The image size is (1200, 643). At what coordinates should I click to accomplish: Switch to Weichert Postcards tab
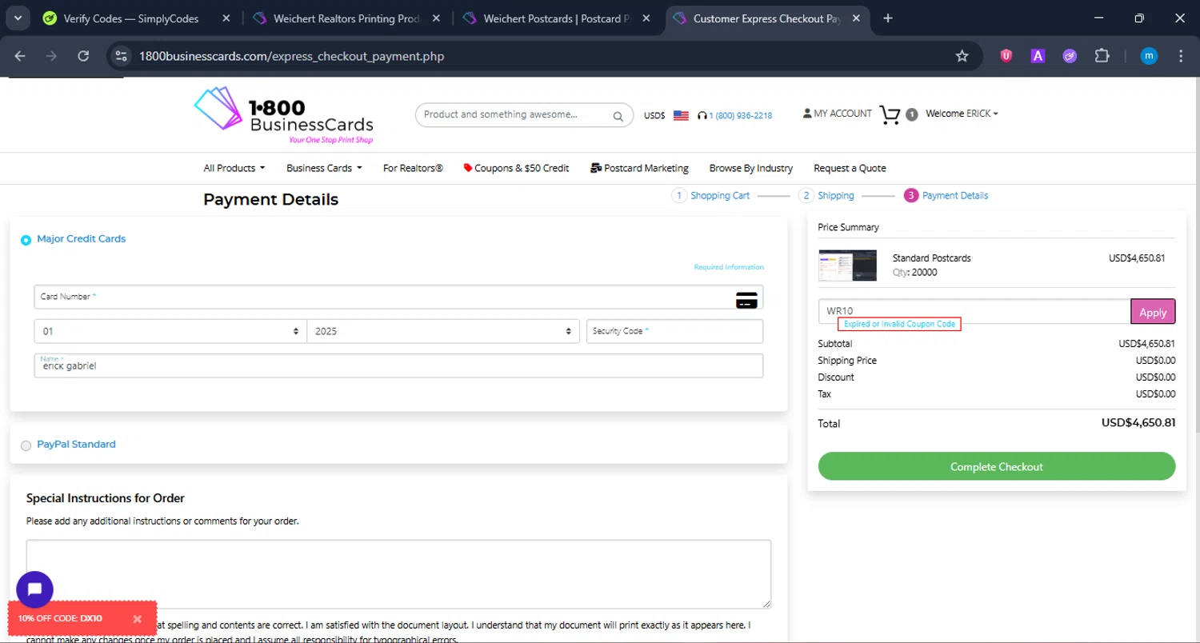[x=558, y=18]
